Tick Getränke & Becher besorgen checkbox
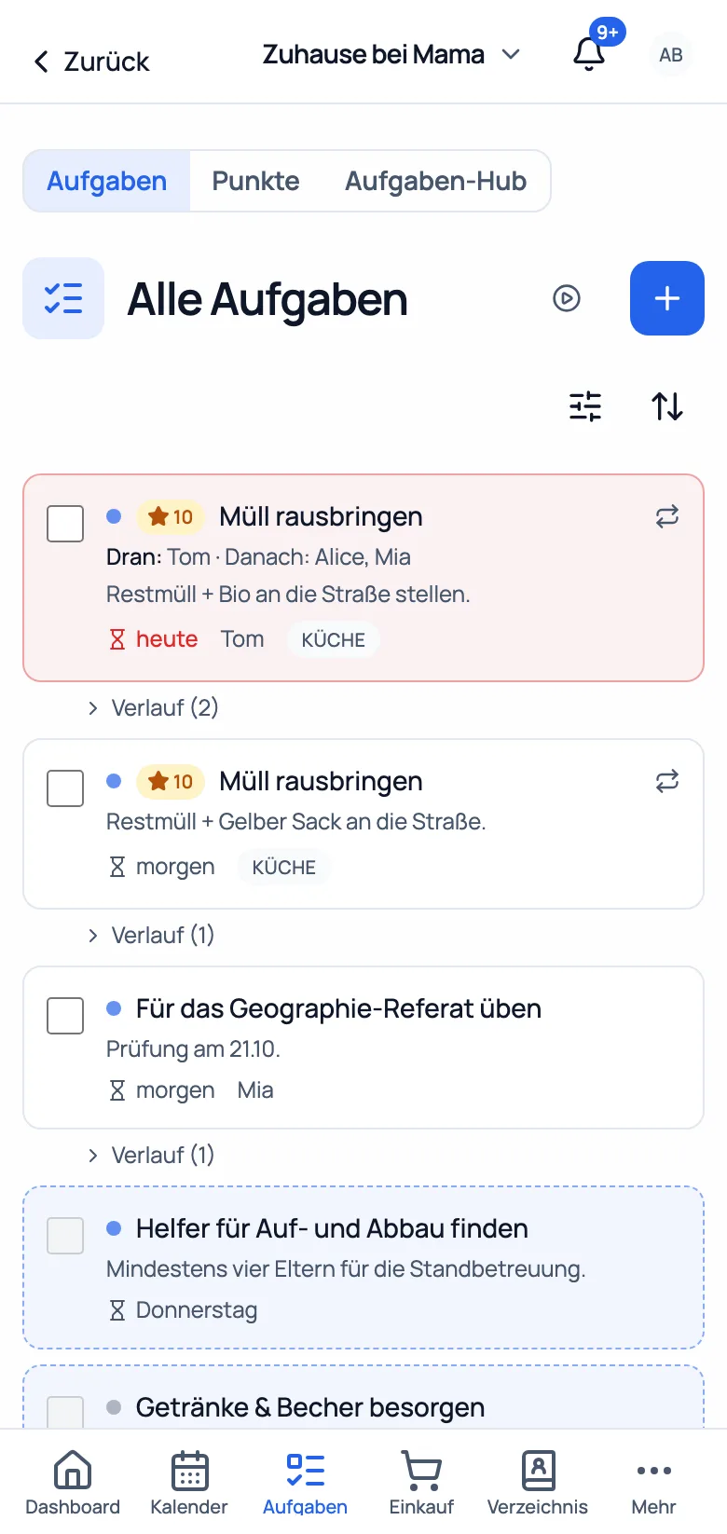 (65, 1412)
